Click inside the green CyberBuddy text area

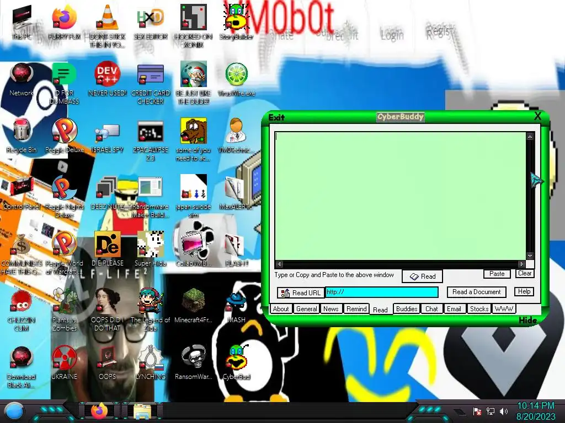pos(400,196)
